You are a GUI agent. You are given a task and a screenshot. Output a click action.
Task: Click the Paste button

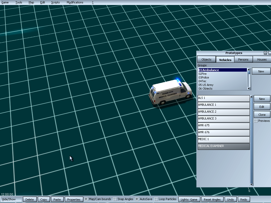(x=57, y=199)
